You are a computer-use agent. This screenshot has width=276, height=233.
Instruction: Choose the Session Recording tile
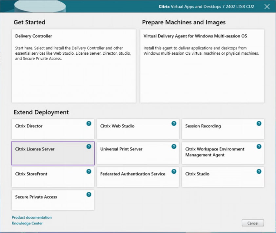click(x=223, y=129)
